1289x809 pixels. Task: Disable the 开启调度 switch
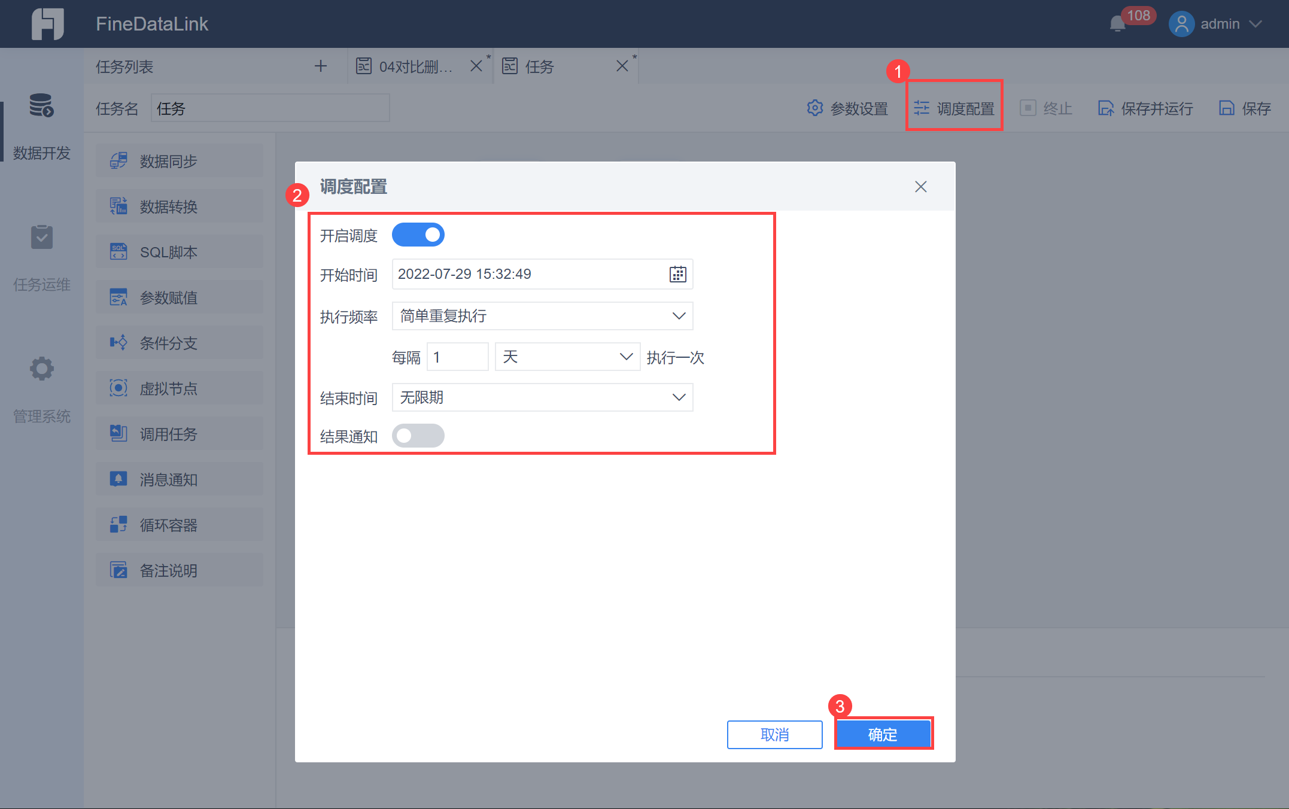(418, 235)
